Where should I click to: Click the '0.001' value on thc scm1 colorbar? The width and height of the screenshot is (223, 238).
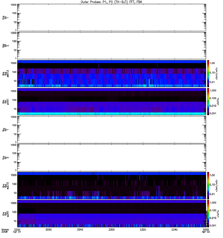(213, 226)
